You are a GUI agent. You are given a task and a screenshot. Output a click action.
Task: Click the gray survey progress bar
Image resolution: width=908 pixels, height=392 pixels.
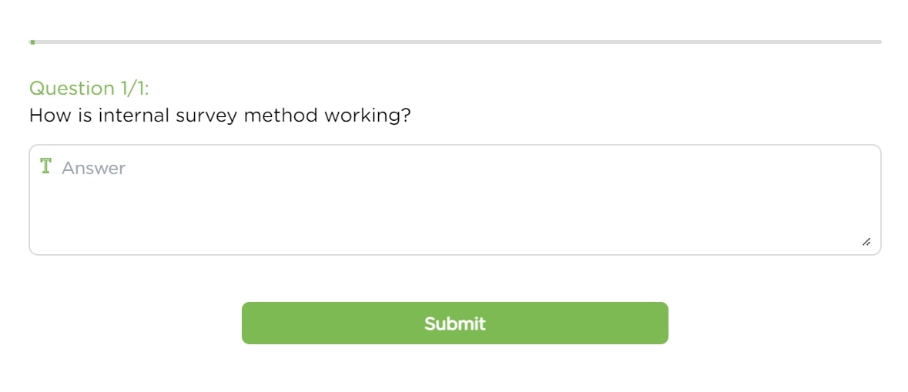454,42
